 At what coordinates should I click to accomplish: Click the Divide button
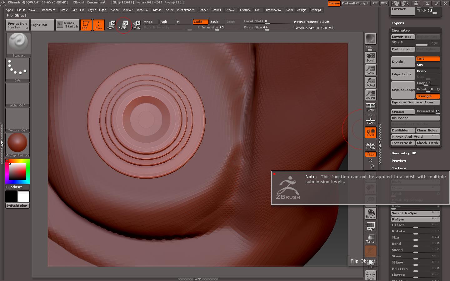[x=403, y=62]
